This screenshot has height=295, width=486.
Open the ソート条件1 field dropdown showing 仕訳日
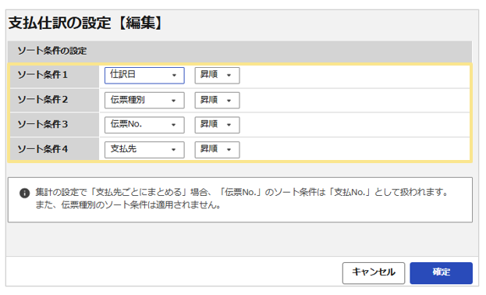pyautogui.click(x=144, y=76)
